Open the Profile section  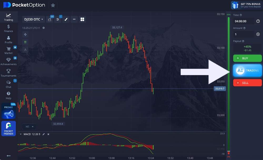tap(8, 39)
